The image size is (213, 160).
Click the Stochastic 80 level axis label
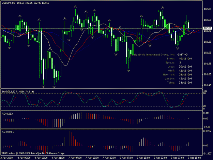click(204, 93)
